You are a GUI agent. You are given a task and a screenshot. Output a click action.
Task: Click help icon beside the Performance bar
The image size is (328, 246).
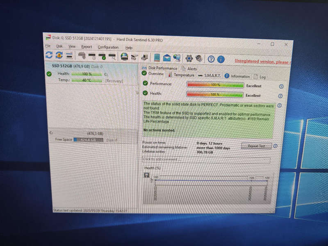point(281,87)
